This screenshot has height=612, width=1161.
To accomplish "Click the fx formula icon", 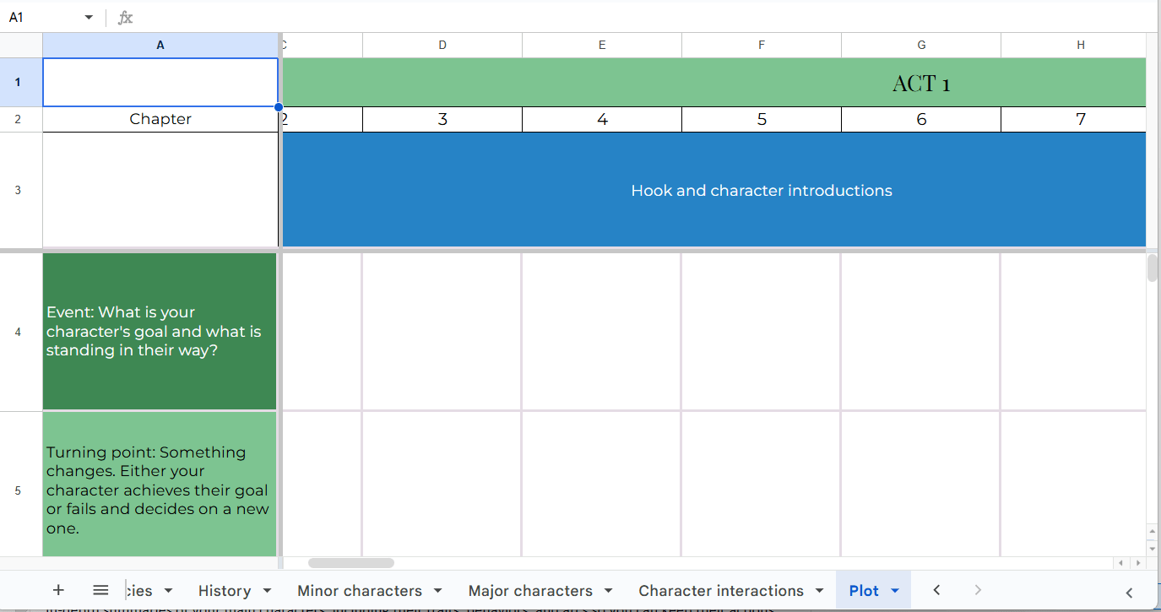I will 125,17.
